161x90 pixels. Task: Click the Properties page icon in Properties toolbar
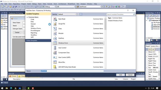[x=153, y=49]
